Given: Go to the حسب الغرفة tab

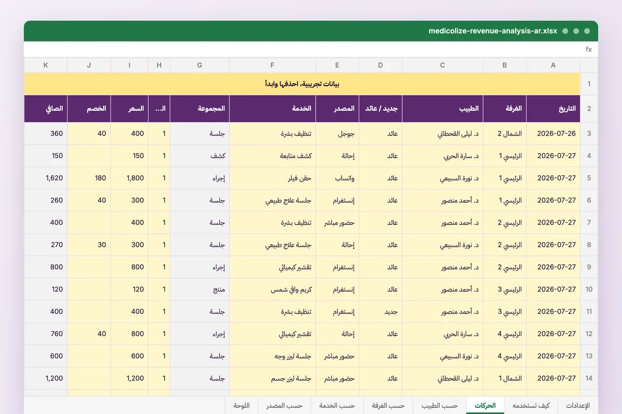Looking at the screenshot, I should click(x=388, y=406).
